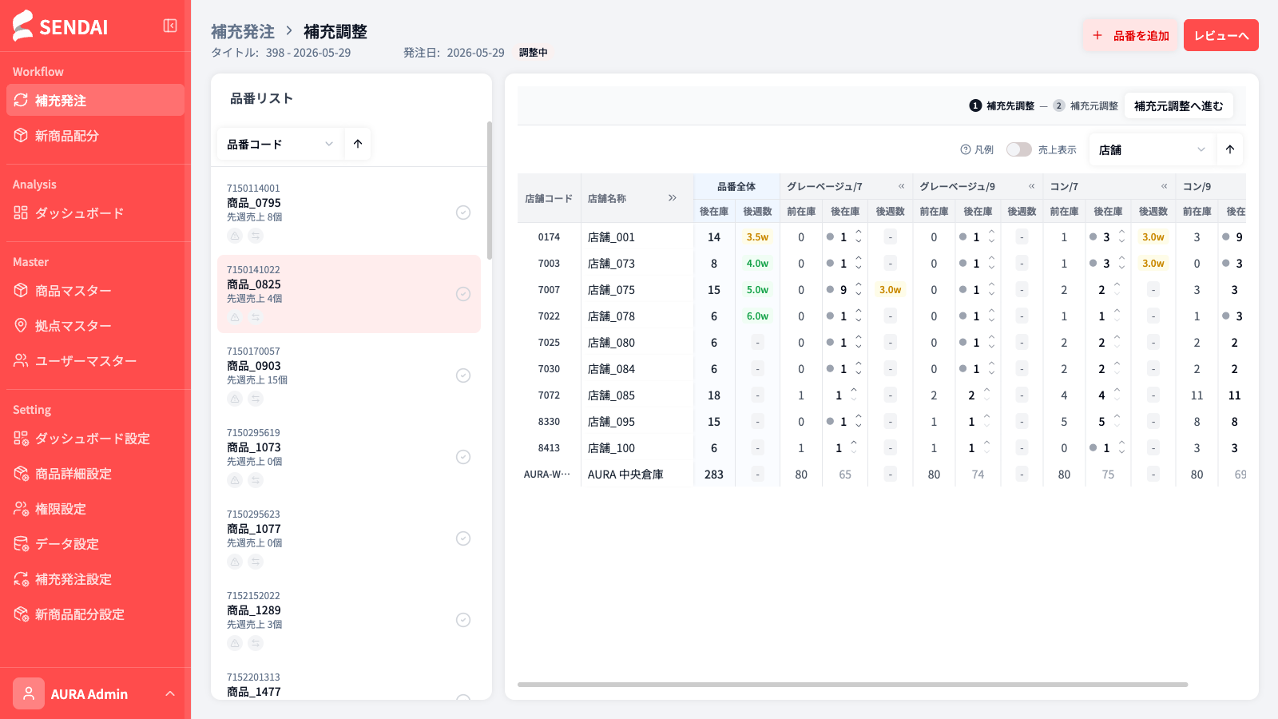Viewport: 1278px width, 719px height.
Task: Click 補充元調整へ進む button
Action: coord(1179,105)
